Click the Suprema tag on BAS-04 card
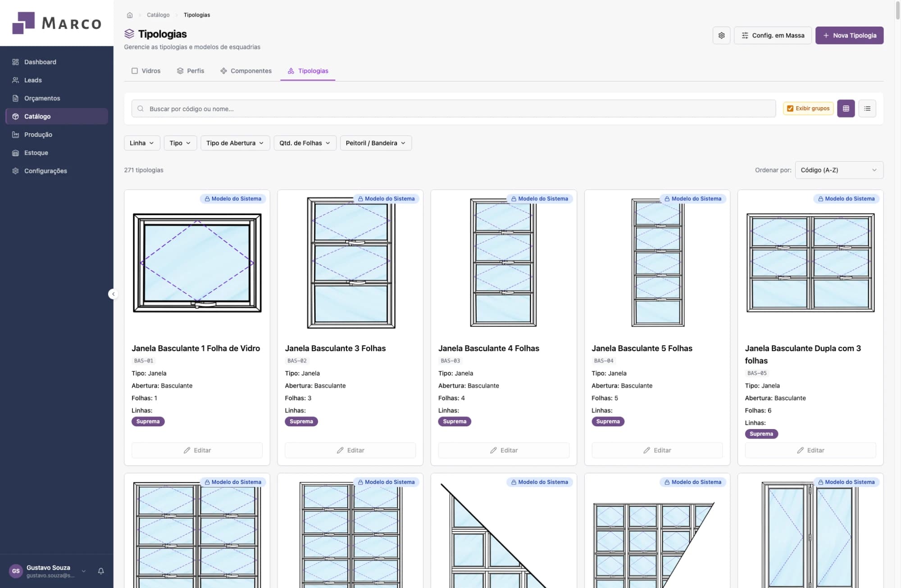This screenshot has width=901, height=588. coord(608,421)
